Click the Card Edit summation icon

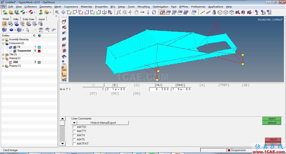[x=257, y=12]
